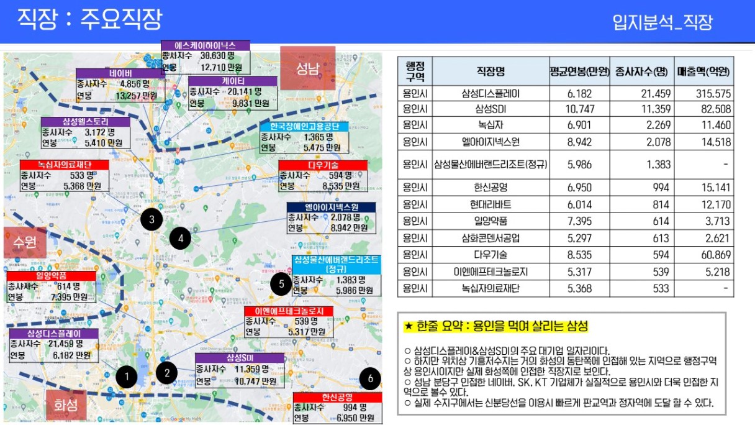Click the slide title 직장 : 주요직장
755x425 pixels.
tap(89, 19)
